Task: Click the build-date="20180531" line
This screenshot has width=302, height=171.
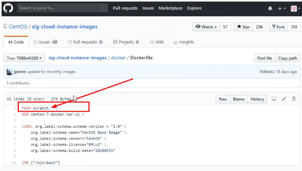Action: [x=73, y=151]
